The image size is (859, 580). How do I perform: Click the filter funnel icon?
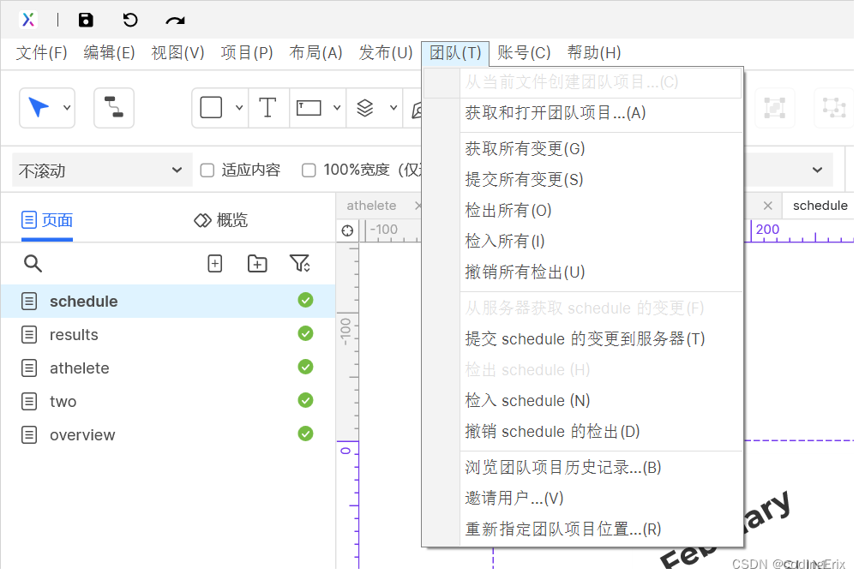click(300, 263)
